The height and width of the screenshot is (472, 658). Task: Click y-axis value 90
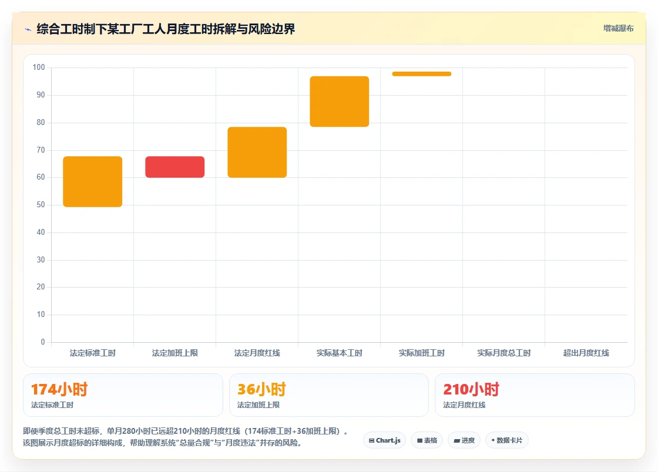41,95
